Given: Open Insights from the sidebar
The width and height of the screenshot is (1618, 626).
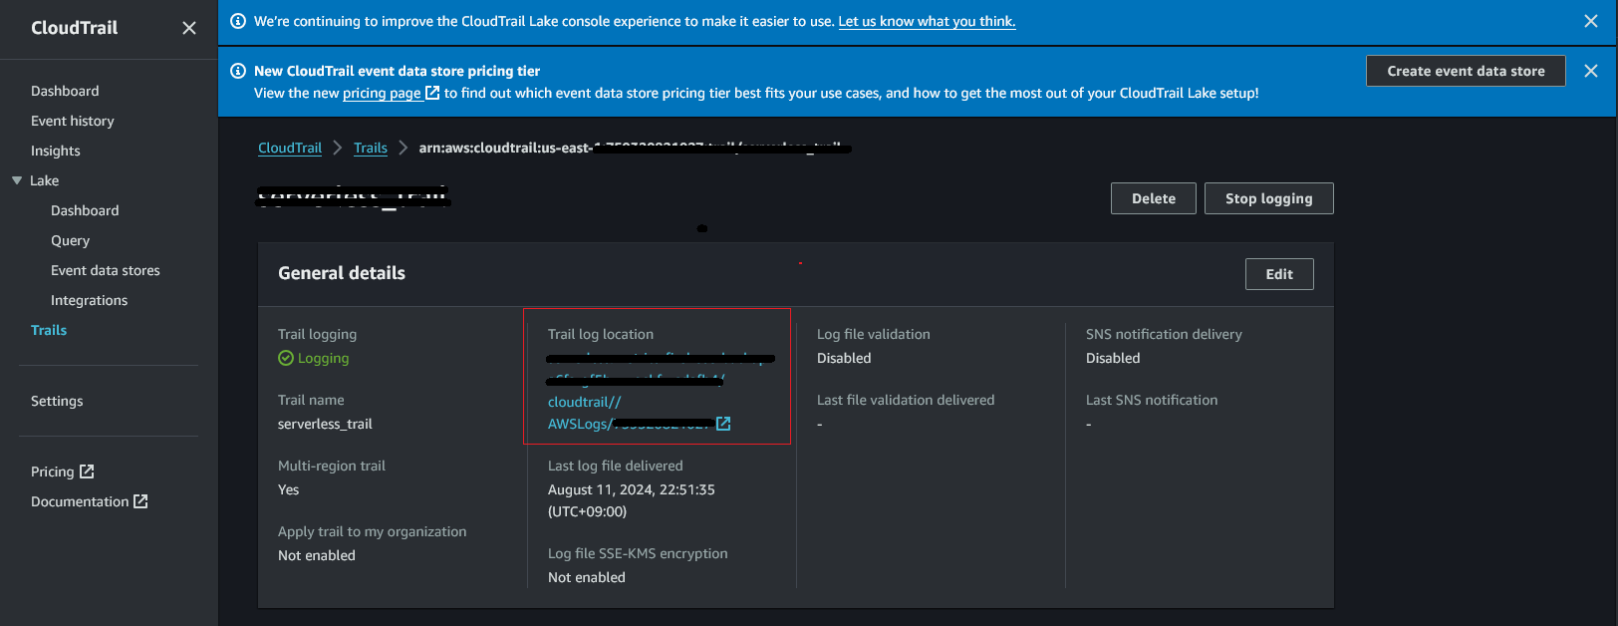Looking at the screenshot, I should 55,151.
